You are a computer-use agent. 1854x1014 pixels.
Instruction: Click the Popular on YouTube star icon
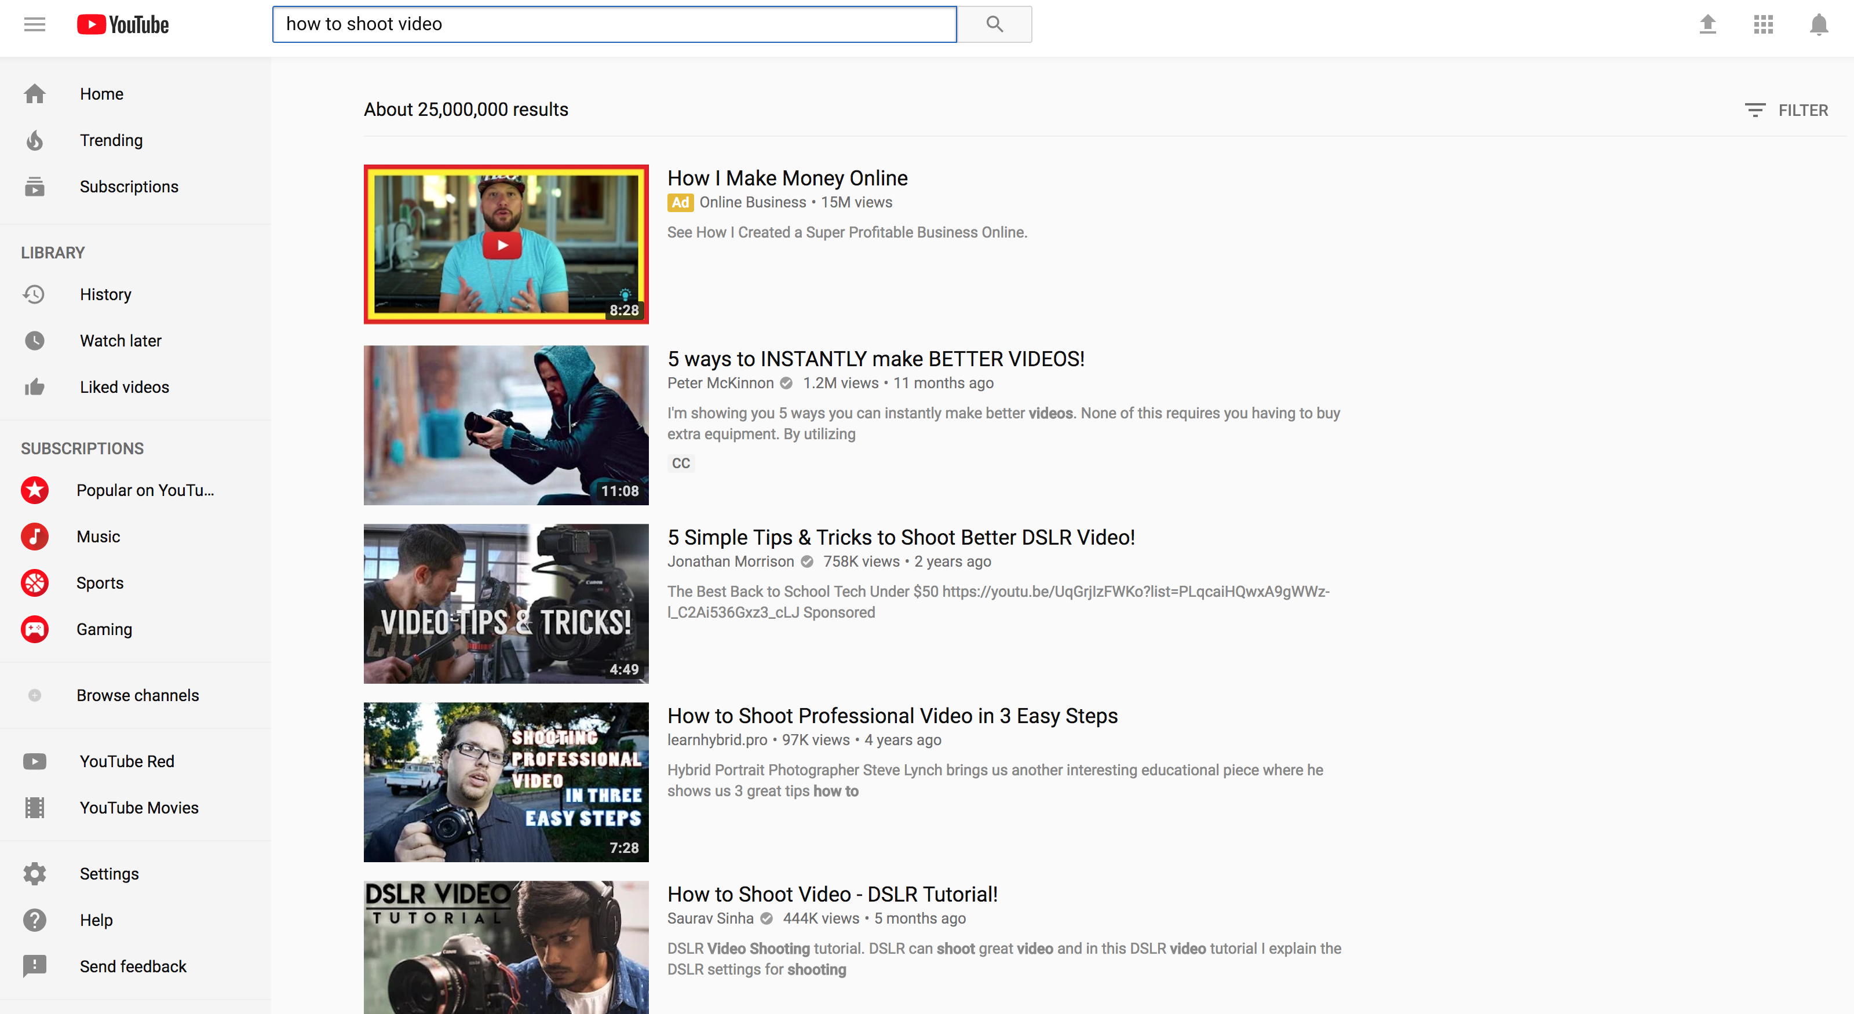pos(35,490)
